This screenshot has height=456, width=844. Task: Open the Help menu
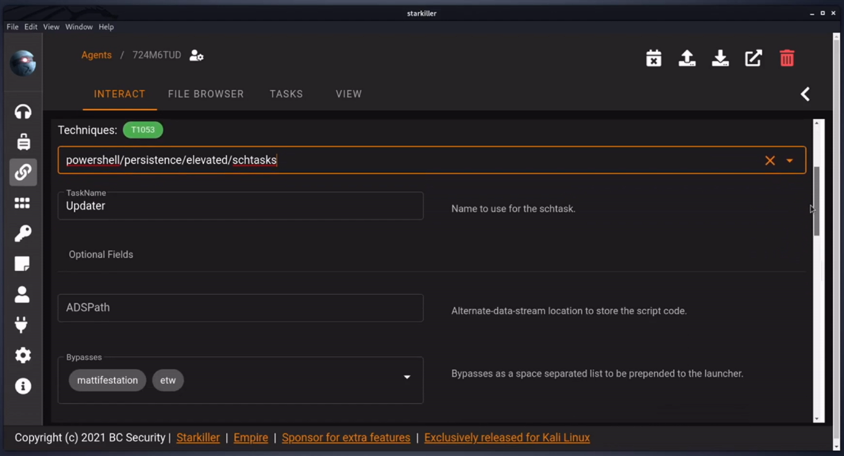(x=106, y=27)
